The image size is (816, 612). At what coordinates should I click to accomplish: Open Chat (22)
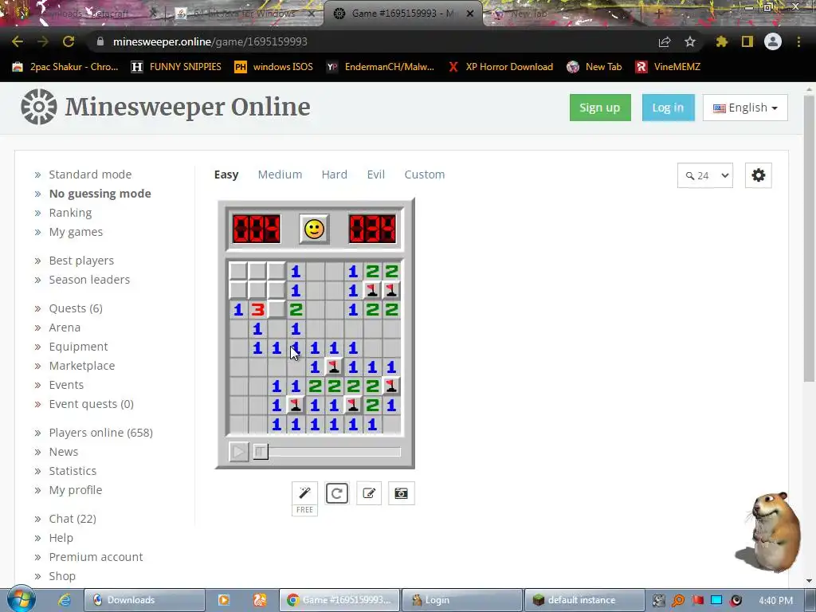pos(73,519)
